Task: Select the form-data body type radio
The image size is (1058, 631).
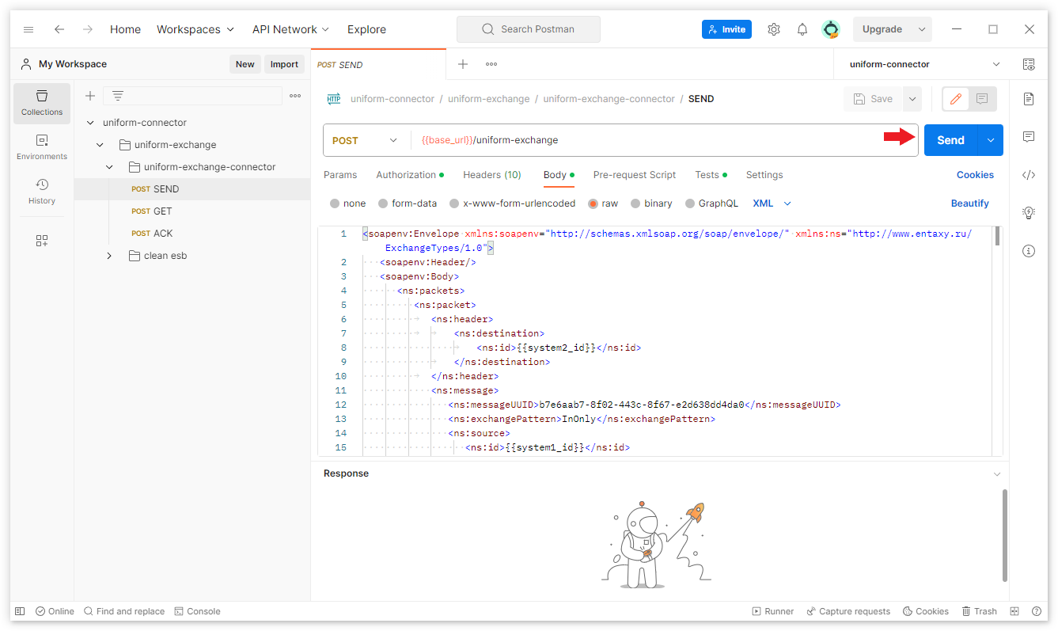Action: tap(384, 203)
